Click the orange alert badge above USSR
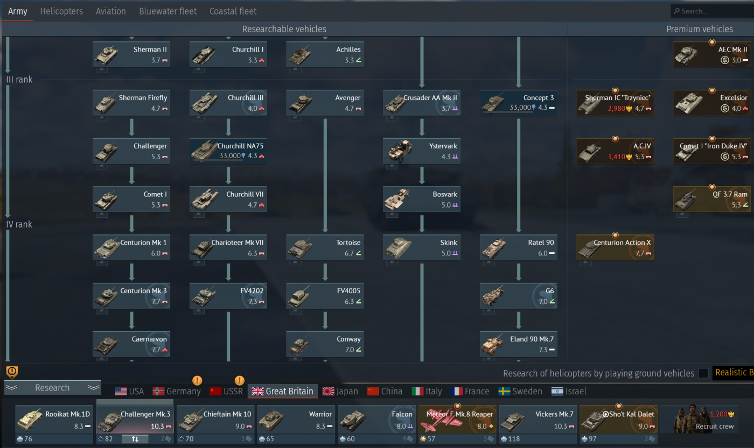754x448 pixels. tap(240, 380)
